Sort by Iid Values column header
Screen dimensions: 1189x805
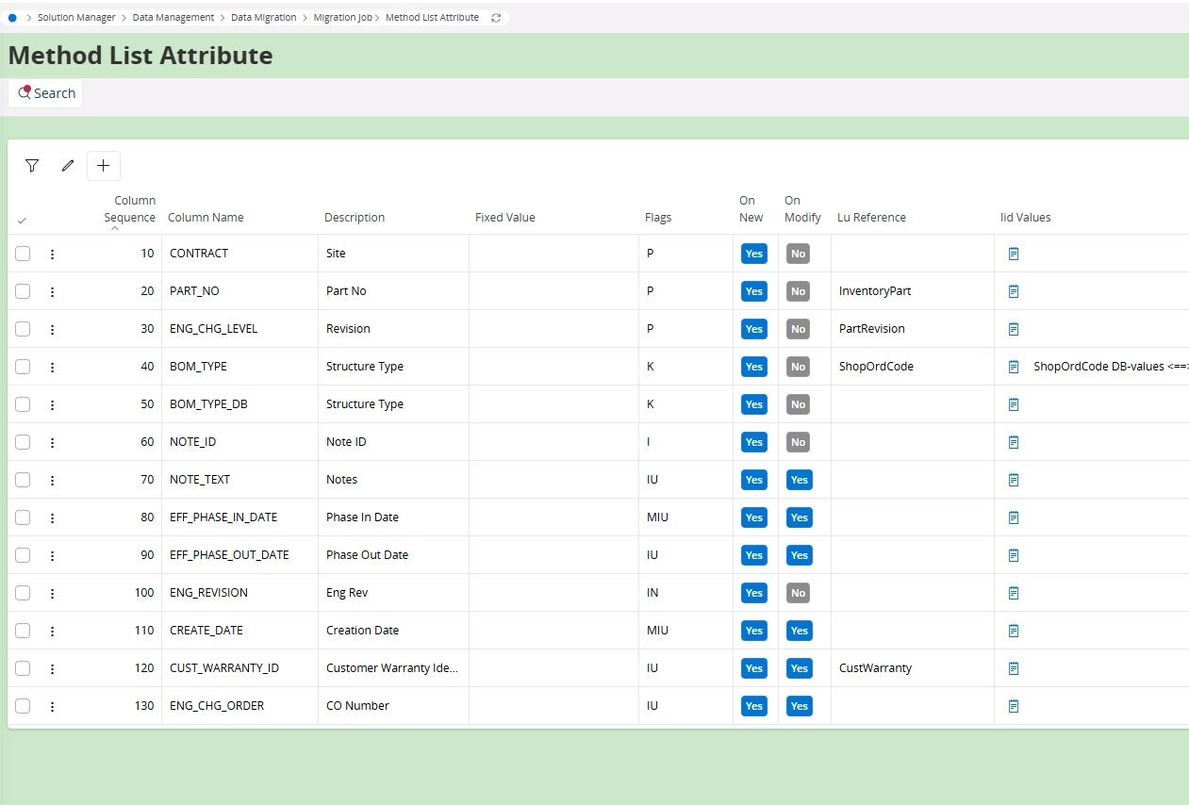coord(1026,218)
